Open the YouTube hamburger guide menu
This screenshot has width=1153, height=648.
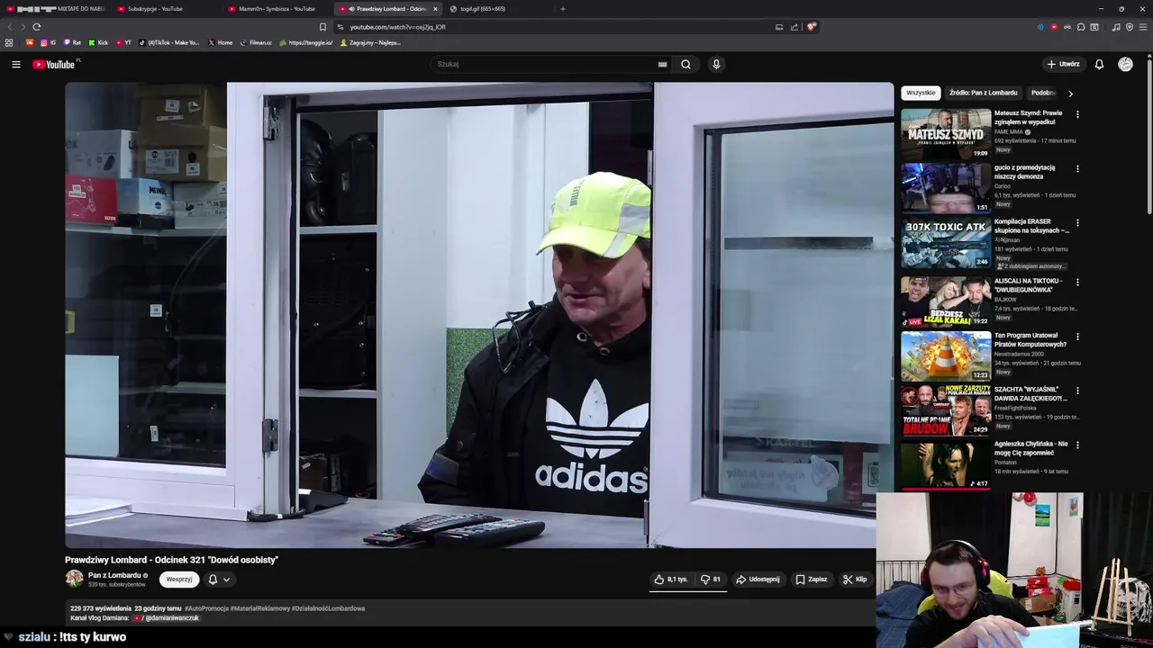[15, 64]
